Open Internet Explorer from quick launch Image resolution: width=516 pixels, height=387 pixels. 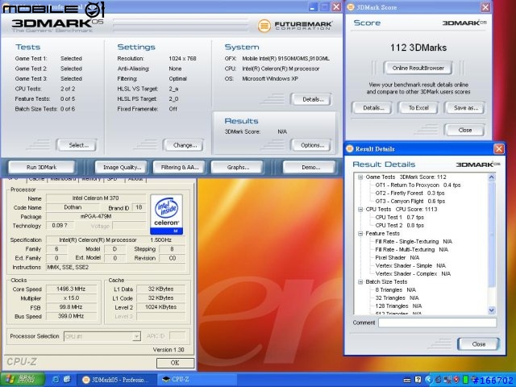pos(56,379)
